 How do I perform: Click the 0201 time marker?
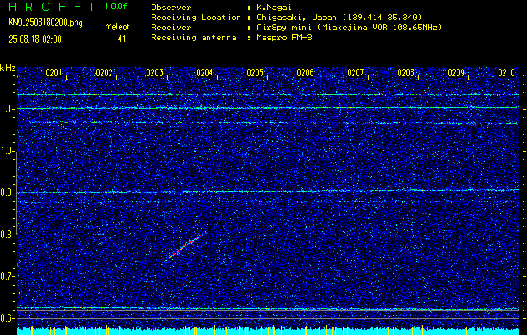pyautogui.click(x=54, y=73)
